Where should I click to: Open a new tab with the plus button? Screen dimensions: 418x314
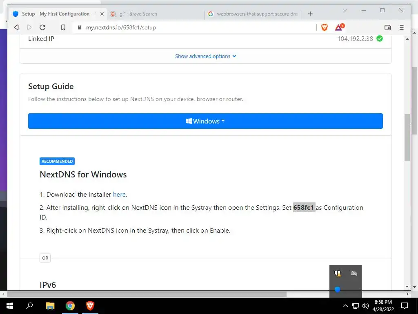point(310,14)
